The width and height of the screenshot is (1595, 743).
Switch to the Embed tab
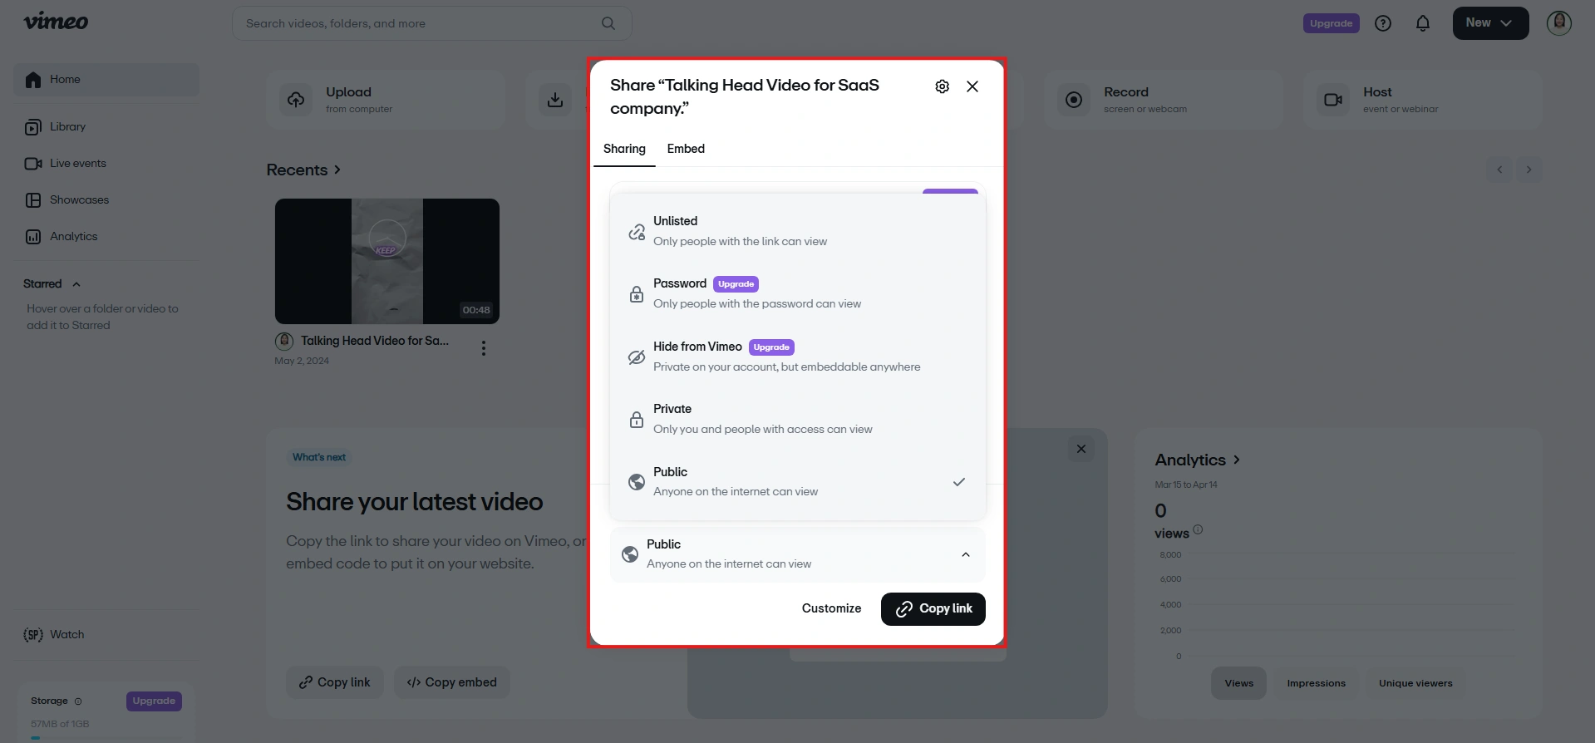(x=686, y=149)
